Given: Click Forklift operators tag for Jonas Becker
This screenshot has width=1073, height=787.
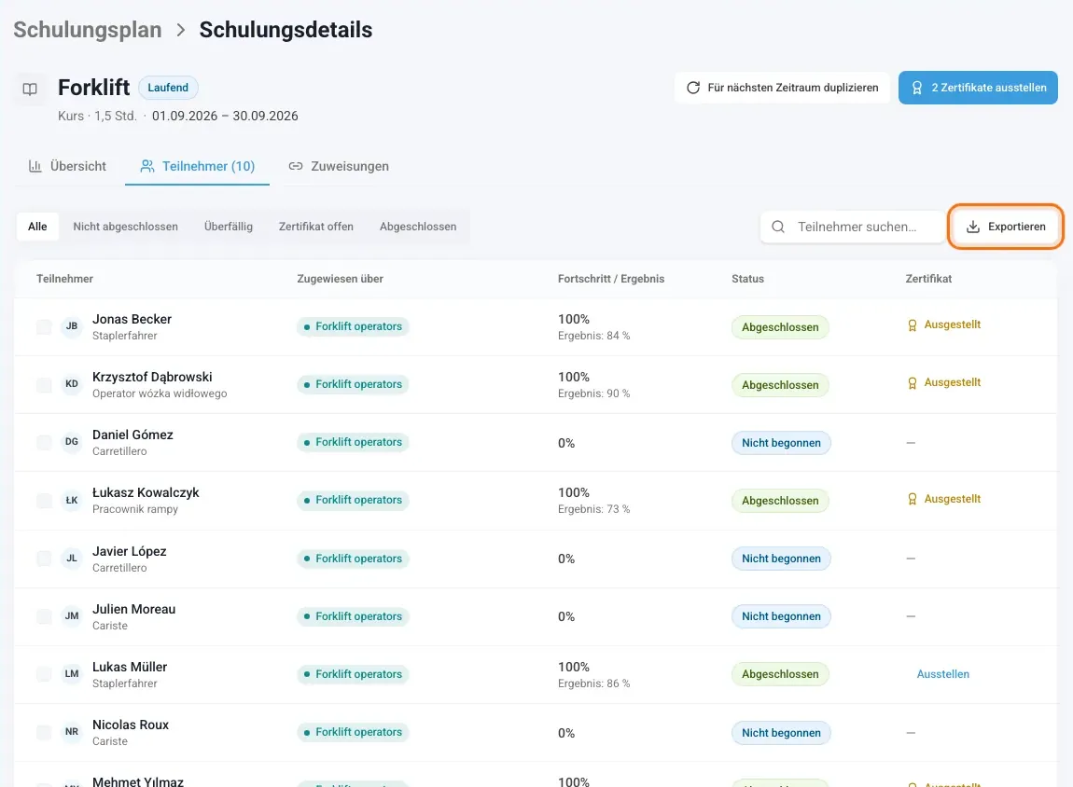Looking at the screenshot, I should [x=353, y=327].
